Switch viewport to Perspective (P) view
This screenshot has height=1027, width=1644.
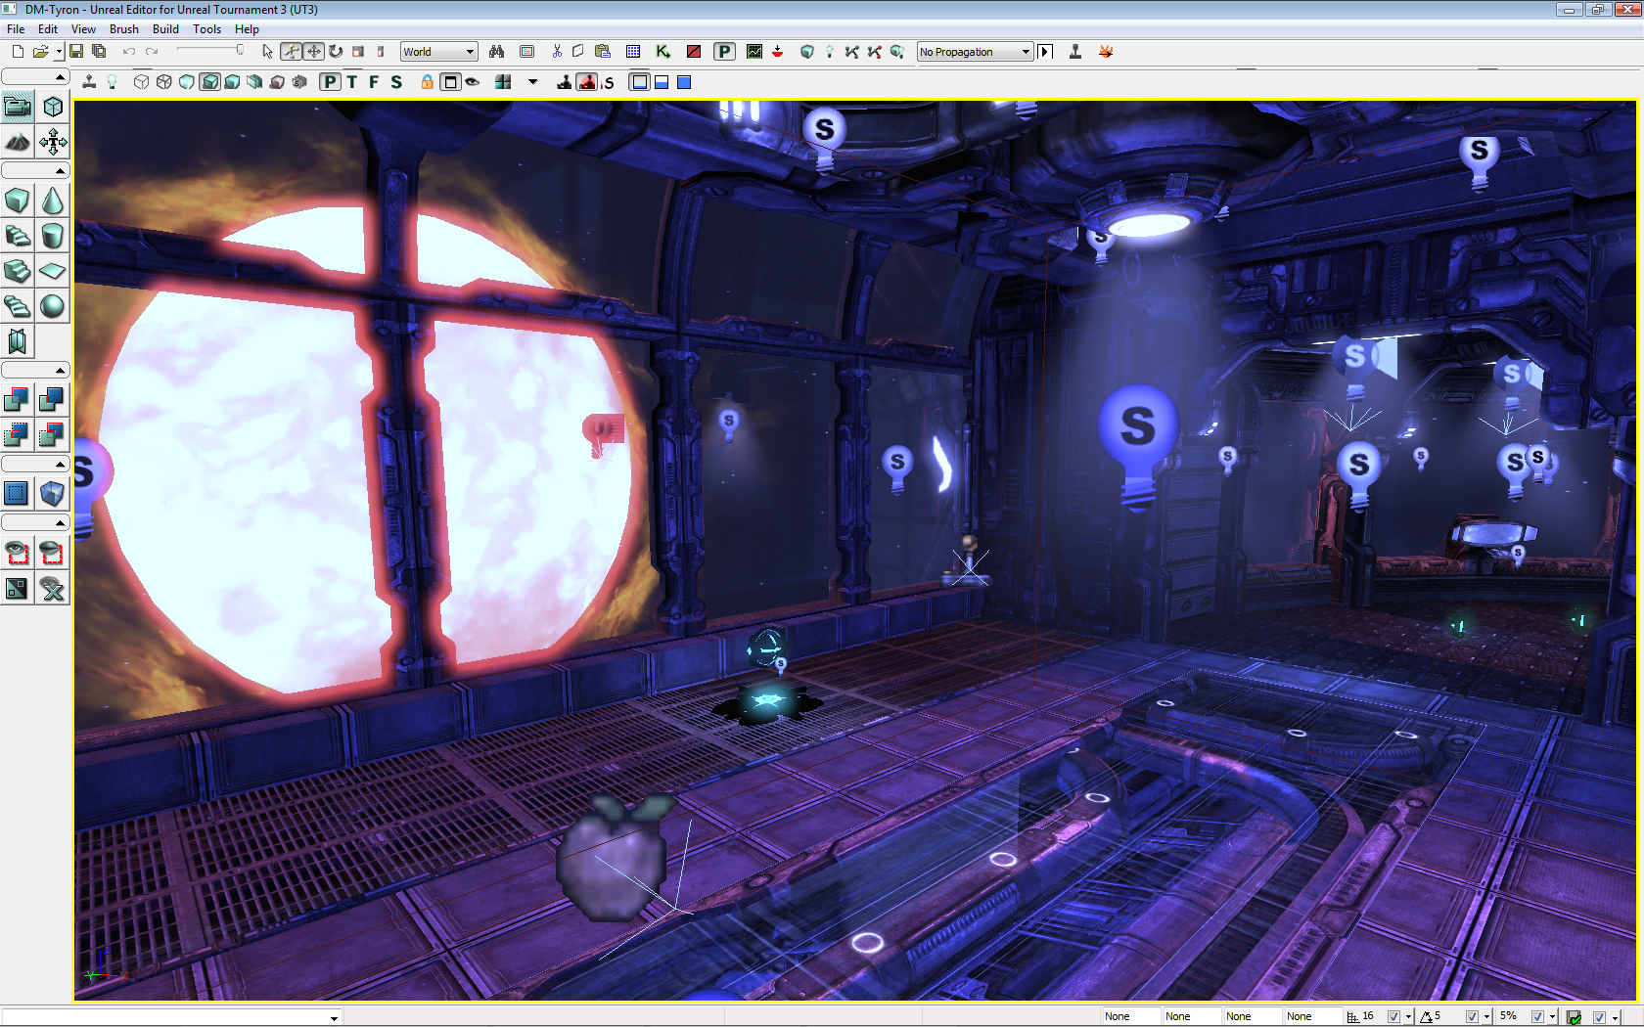coord(330,82)
